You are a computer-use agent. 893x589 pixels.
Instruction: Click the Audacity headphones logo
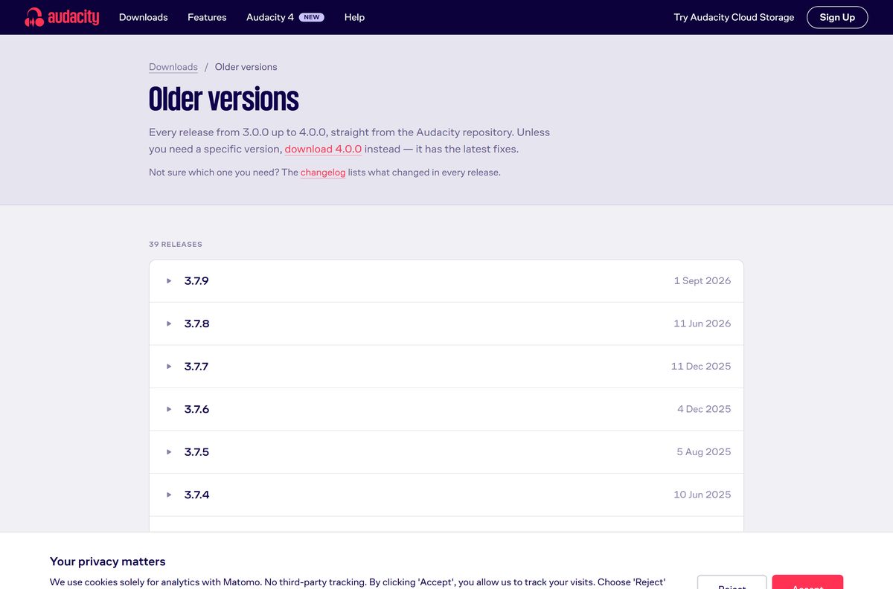[x=62, y=17]
